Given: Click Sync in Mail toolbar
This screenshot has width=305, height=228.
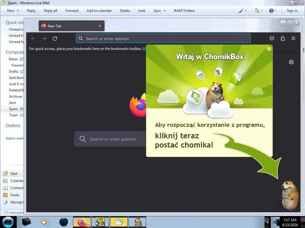Looking at the screenshot, I should 157,11.
